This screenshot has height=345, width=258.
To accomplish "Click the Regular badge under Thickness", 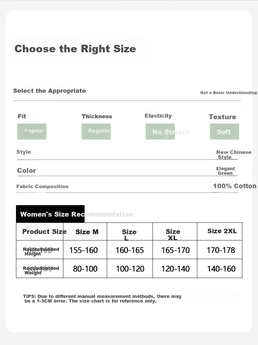I will (x=96, y=131).
